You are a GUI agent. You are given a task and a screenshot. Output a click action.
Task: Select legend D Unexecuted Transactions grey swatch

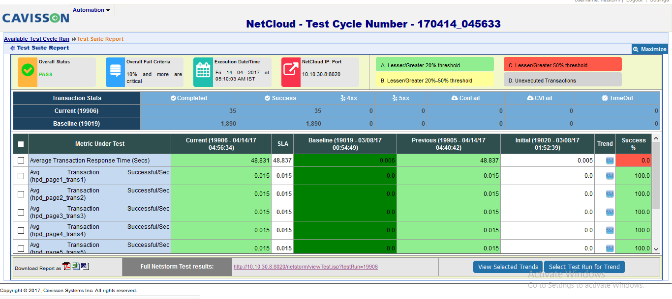click(562, 80)
